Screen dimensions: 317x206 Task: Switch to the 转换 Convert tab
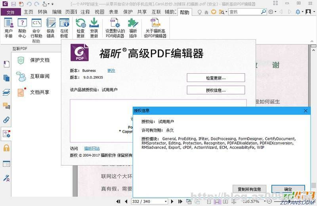[x=42, y=12]
